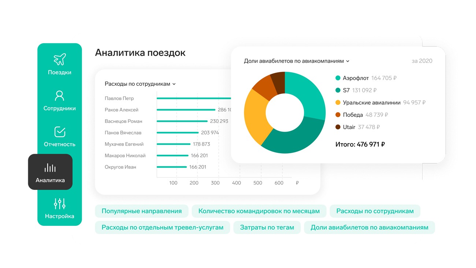Click the airplane icon for Поездки
Viewport: 476px width, 268px height.
coord(59,59)
